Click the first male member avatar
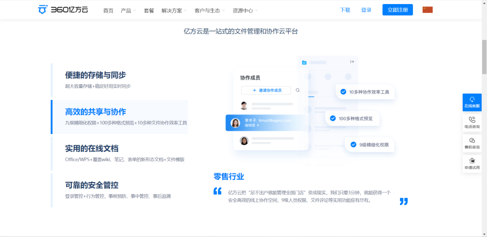 pyautogui.click(x=244, y=105)
